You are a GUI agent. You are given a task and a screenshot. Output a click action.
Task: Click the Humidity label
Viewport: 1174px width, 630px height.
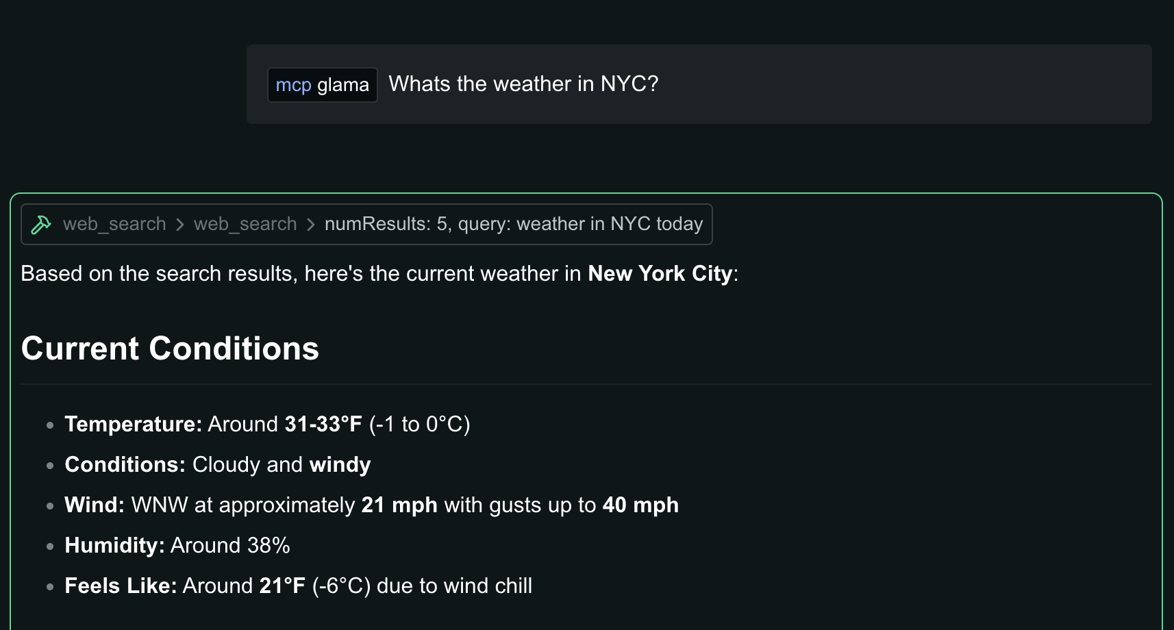point(114,546)
